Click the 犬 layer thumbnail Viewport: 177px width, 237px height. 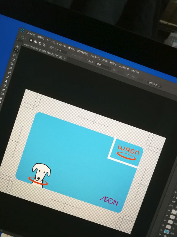point(168,227)
